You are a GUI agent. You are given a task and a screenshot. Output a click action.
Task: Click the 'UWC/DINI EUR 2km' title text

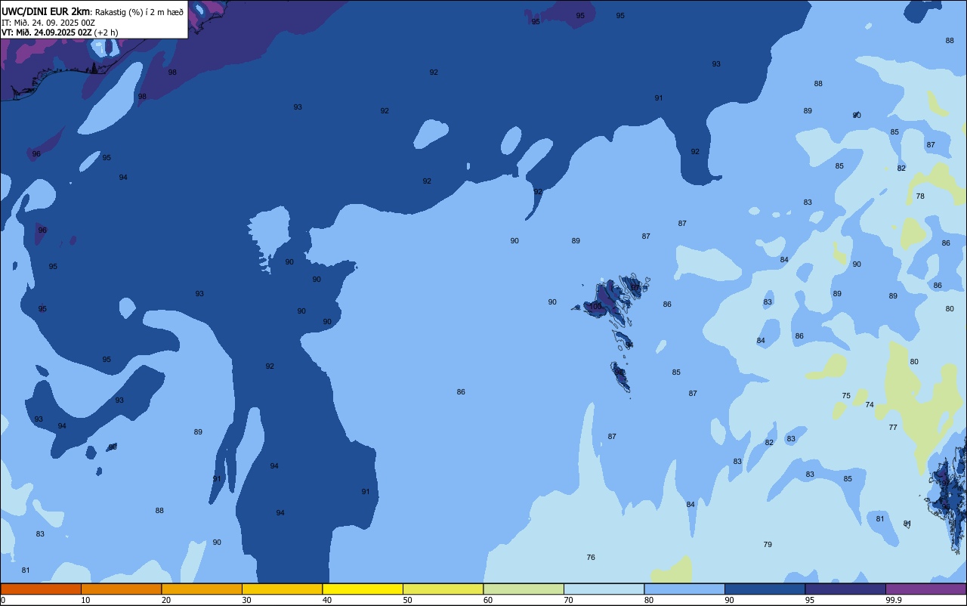tap(46, 11)
